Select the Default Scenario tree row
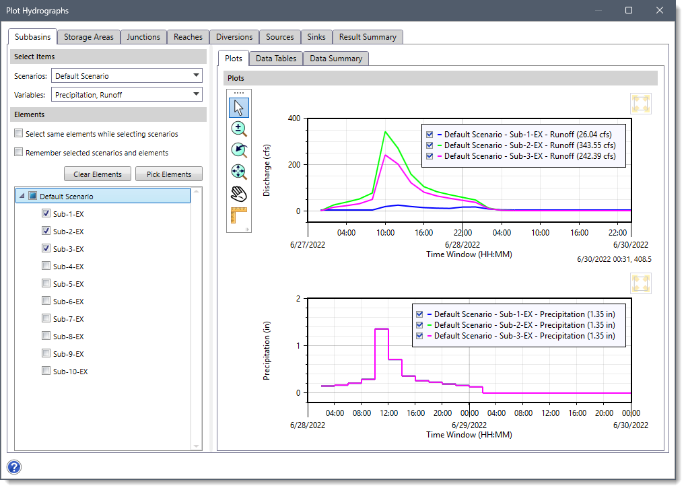 tap(103, 196)
